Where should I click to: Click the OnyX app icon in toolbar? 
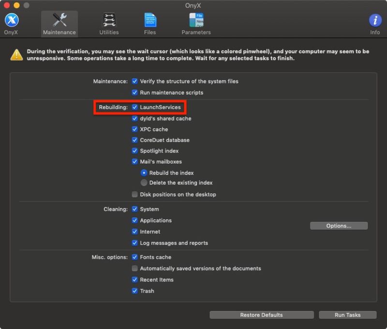tap(11, 22)
